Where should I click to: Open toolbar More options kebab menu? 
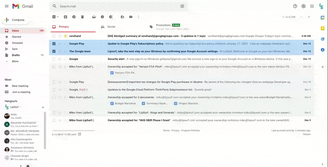click(139, 17)
